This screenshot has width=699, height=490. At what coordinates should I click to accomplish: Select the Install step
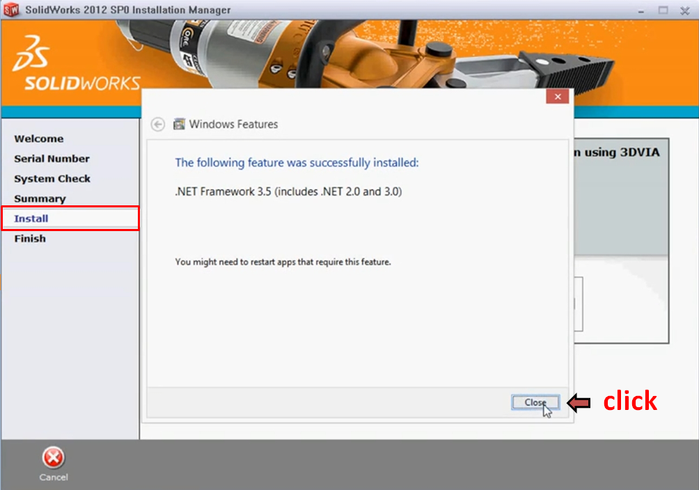pos(70,219)
